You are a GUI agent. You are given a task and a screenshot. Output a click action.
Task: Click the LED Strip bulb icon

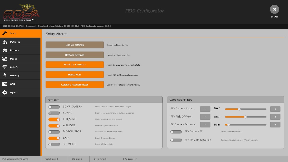(x=4, y=75)
